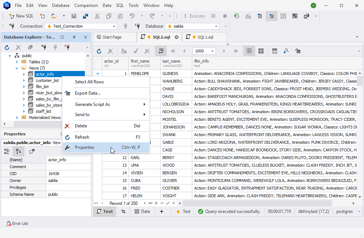The width and height of the screenshot is (364, 238).
Task: Choose Select All Rows from context menu
Action: pos(106,82)
